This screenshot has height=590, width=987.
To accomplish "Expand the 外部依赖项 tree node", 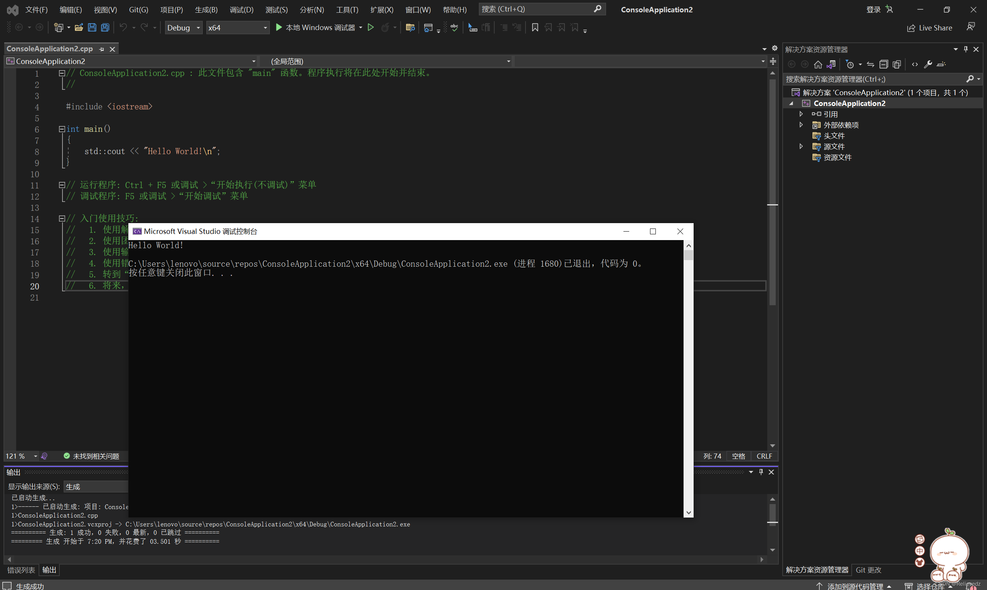I will click(x=801, y=124).
